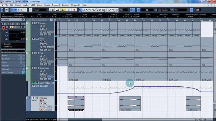The image size is (216, 121).
Task: Select the Object Selection arrow tool
Action: pos(80,10)
